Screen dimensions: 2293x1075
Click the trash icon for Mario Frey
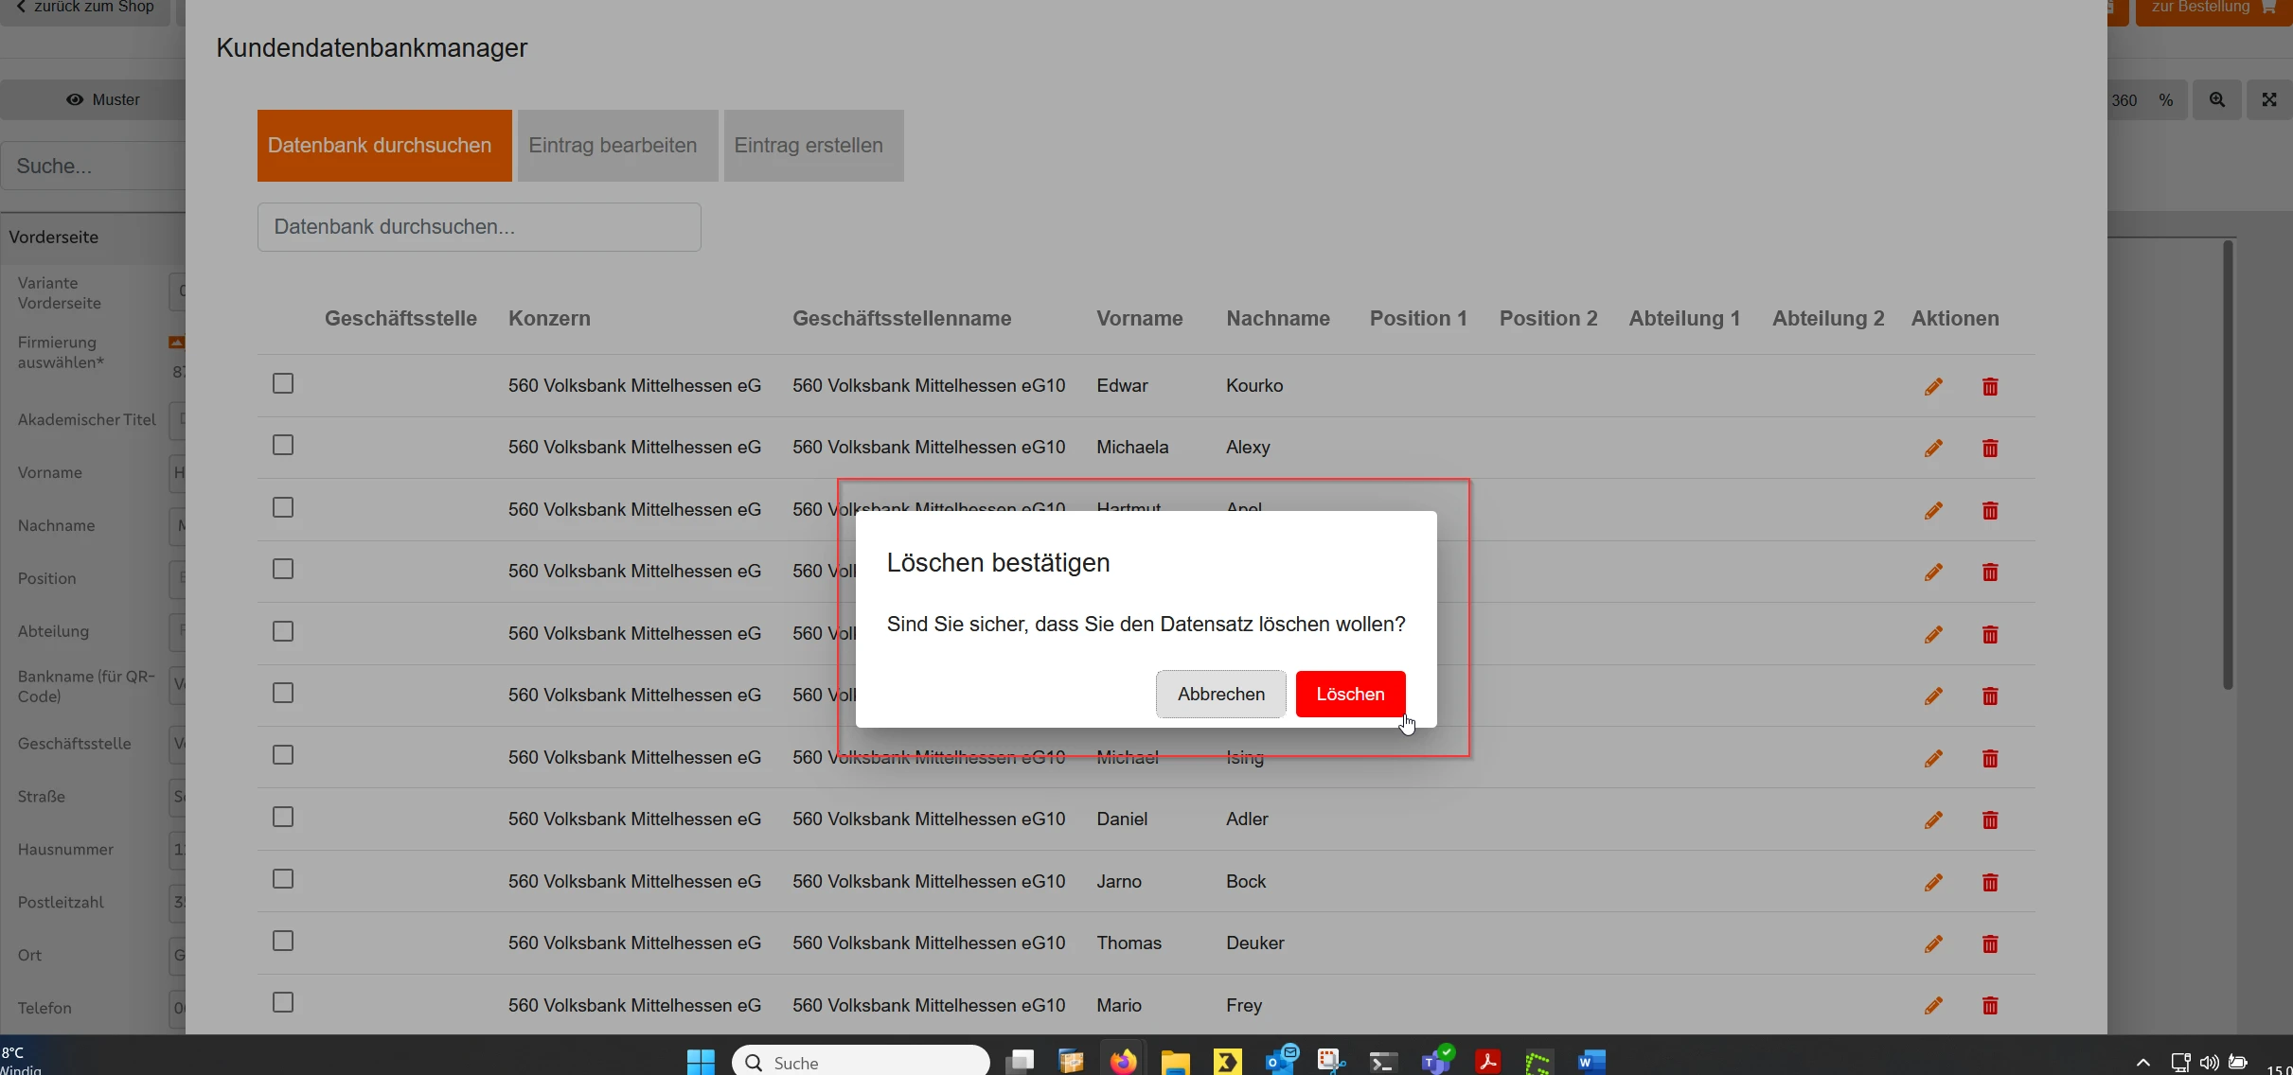[x=1990, y=1006]
